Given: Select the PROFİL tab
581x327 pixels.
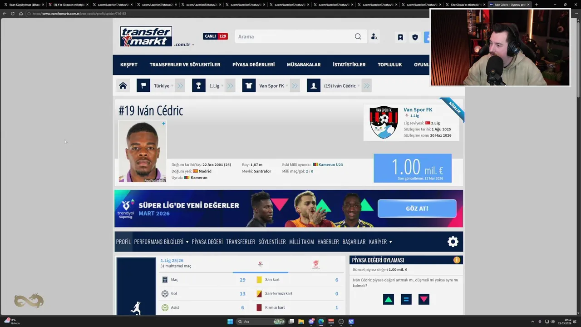Looking at the screenshot, I should tap(123, 242).
